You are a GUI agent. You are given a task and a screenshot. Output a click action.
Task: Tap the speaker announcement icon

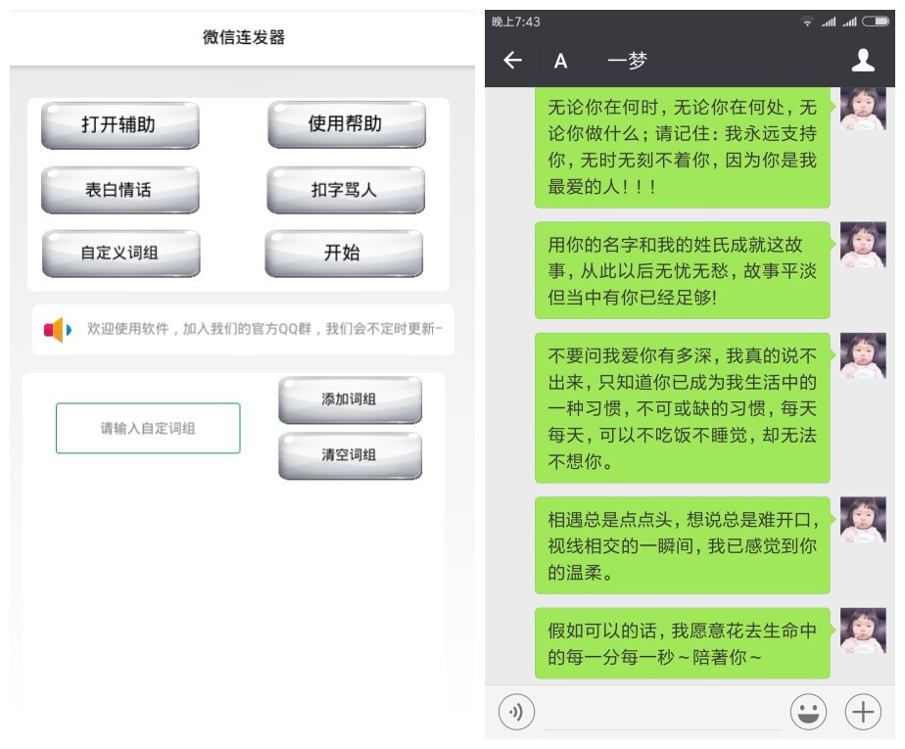[58, 330]
